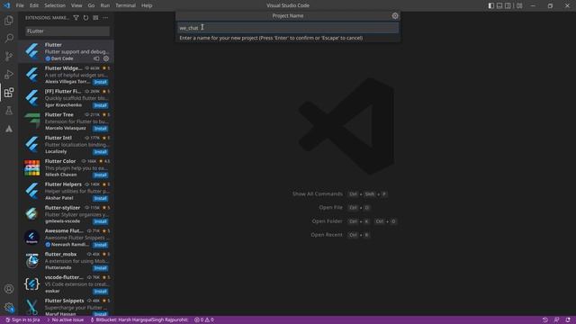This screenshot has height=324, width=576.
Task: Open notifications bell in status bar
Action: pyautogui.click(x=568, y=320)
